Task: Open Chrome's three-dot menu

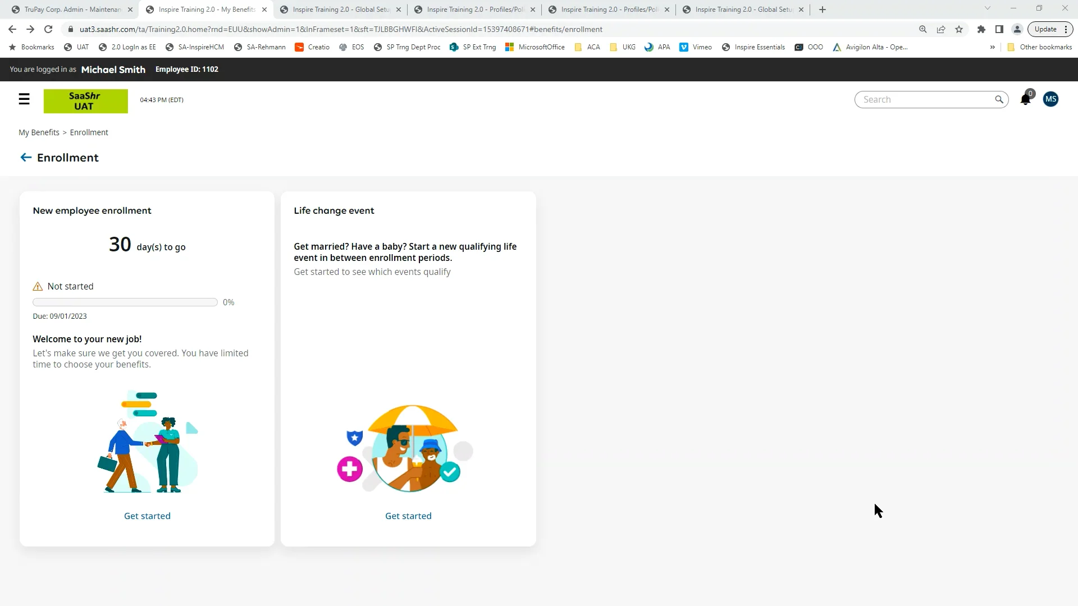Action: point(1066,29)
